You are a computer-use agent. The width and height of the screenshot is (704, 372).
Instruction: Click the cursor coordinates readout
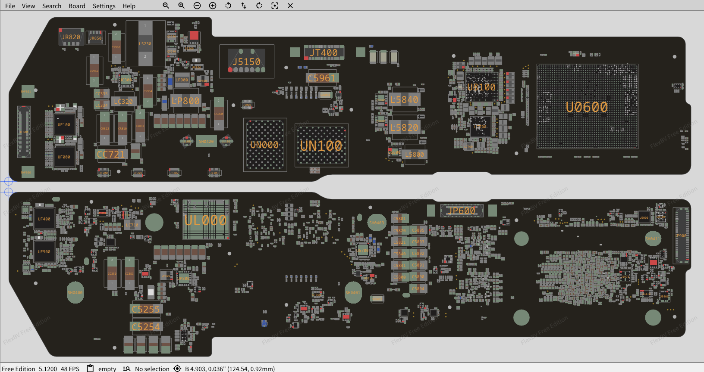pyautogui.click(x=230, y=369)
